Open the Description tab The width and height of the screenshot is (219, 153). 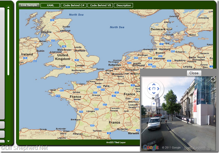tap(123, 5)
